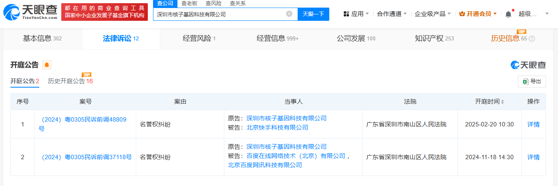Open the TianYanCha logo homepage
558x186 pixels.
30,12
